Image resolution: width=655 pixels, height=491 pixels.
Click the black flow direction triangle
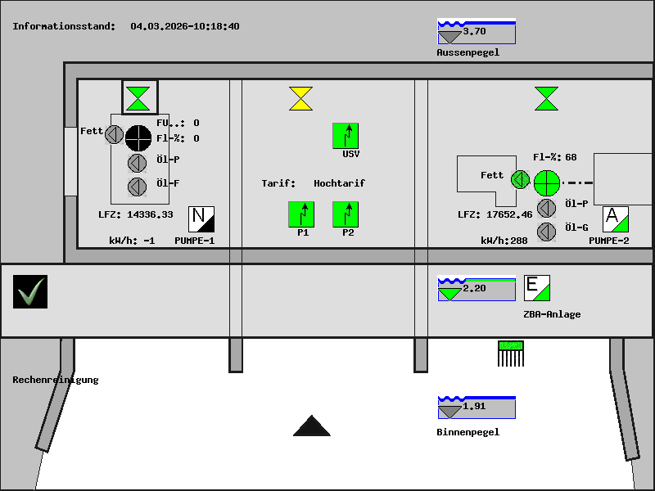(312, 426)
